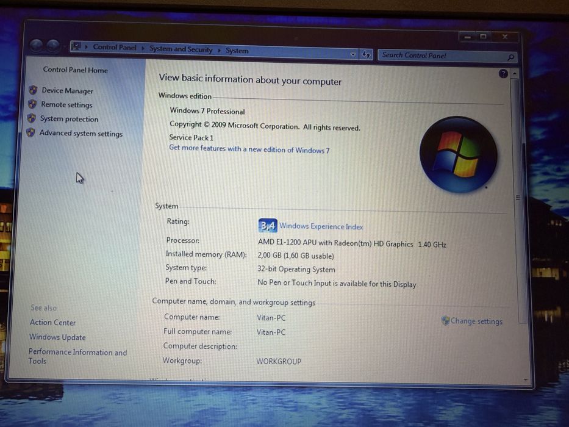The width and height of the screenshot is (569, 427).
Task: Click the shield icon beside Remote settings
Action: [x=32, y=104]
